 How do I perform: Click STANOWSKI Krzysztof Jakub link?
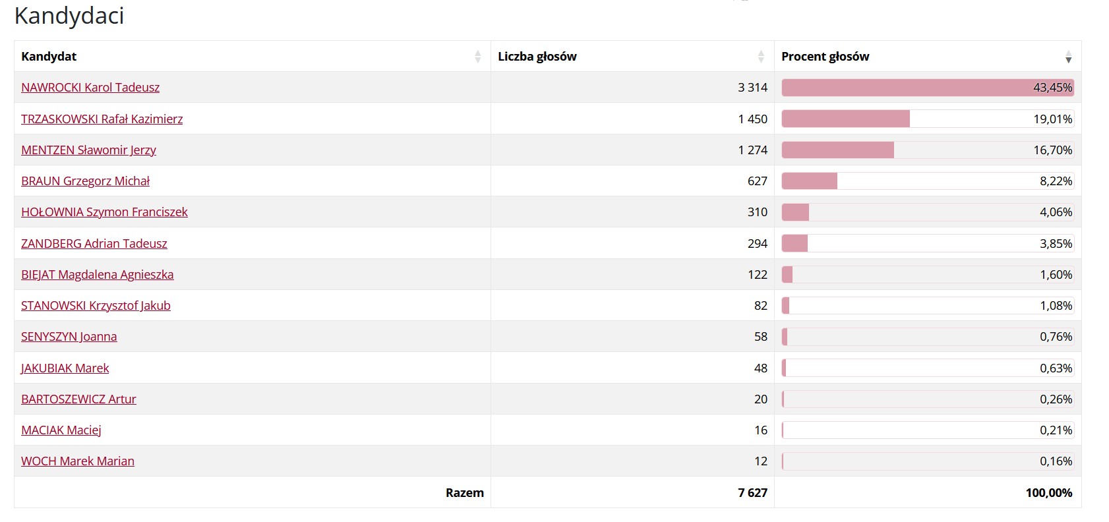[x=96, y=306]
